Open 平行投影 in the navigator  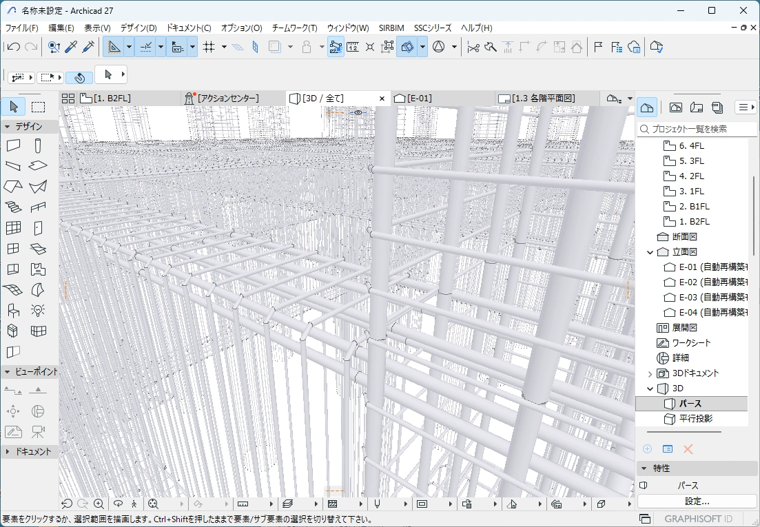tap(695, 419)
